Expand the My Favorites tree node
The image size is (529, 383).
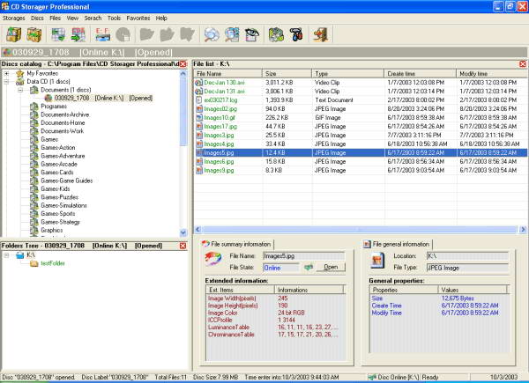tap(6, 73)
